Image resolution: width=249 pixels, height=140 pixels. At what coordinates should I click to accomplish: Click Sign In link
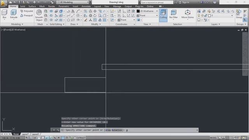[x=186, y=2]
